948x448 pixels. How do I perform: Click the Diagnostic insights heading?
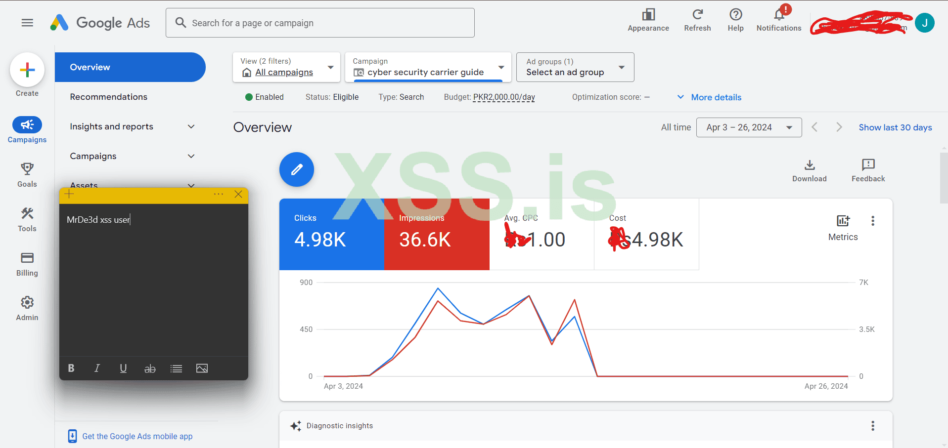tap(340, 426)
